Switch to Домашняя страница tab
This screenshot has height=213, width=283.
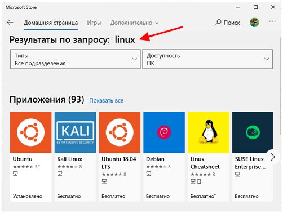51,23
